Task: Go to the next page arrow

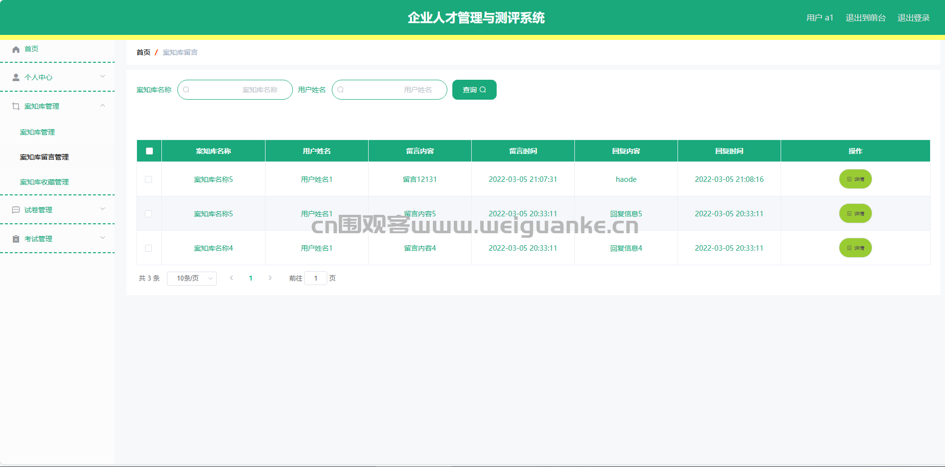Action: pos(270,278)
